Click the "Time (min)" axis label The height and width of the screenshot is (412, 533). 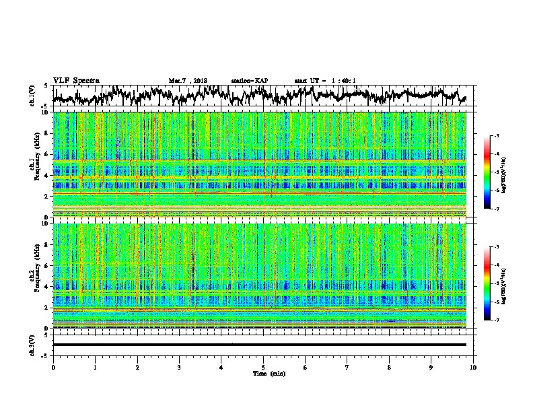[269, 374]
